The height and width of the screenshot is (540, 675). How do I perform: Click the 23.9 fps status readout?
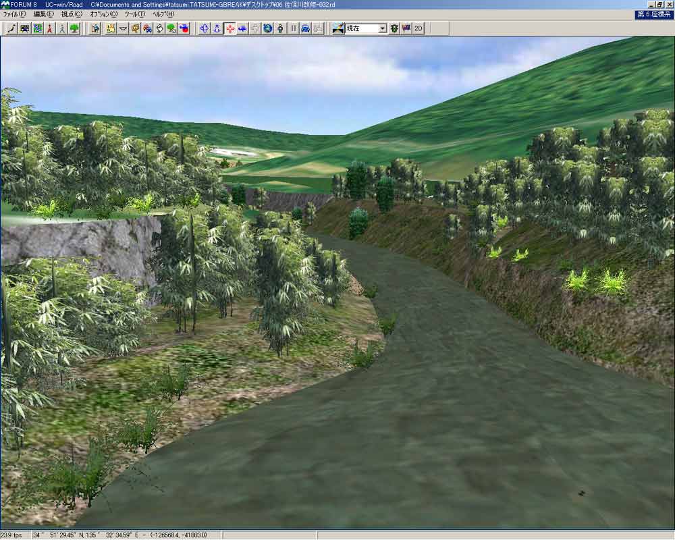(11, 535)
